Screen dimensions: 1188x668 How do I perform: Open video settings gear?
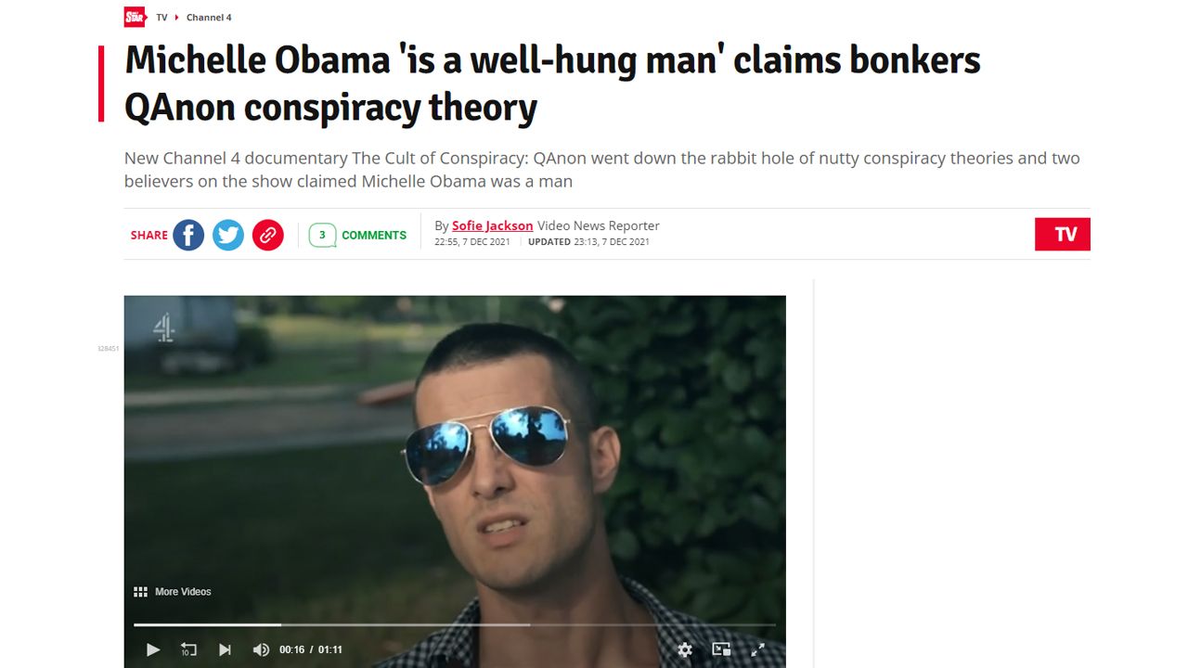pos(685,649)
